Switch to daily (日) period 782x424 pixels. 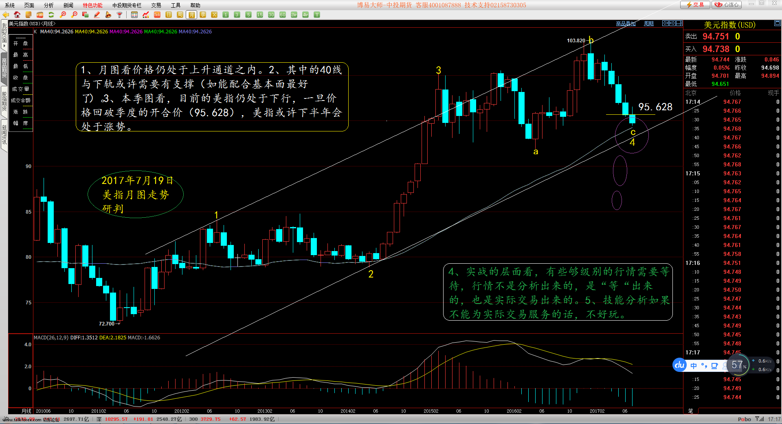[169, 15]
